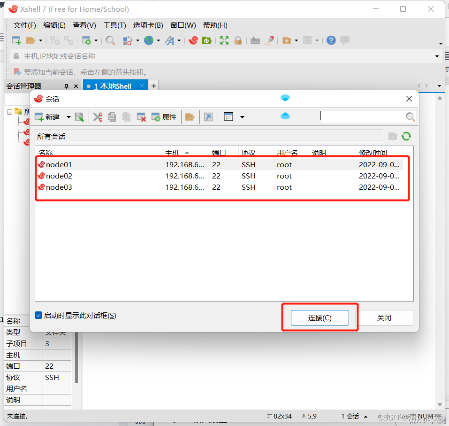The height and width of the screenshot is (426, 449).
Task: Toggle the list view icon in session dialog
Action: [x=228, y=116]
